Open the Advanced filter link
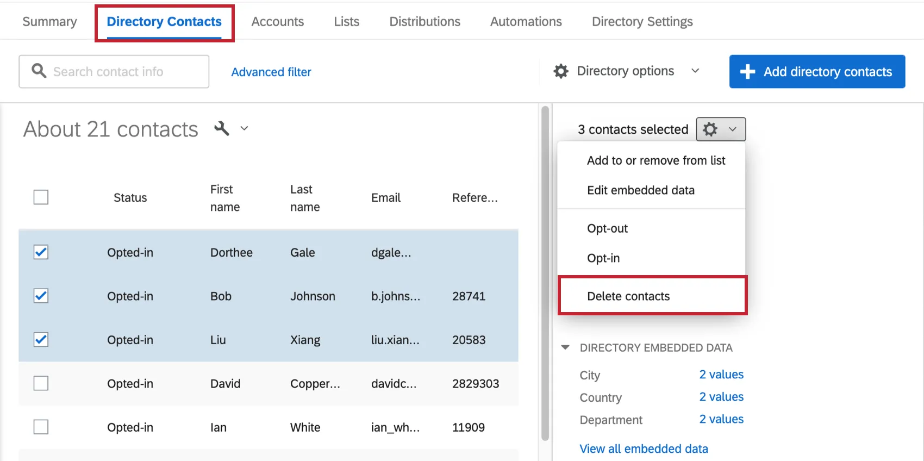 pos(271,72)
